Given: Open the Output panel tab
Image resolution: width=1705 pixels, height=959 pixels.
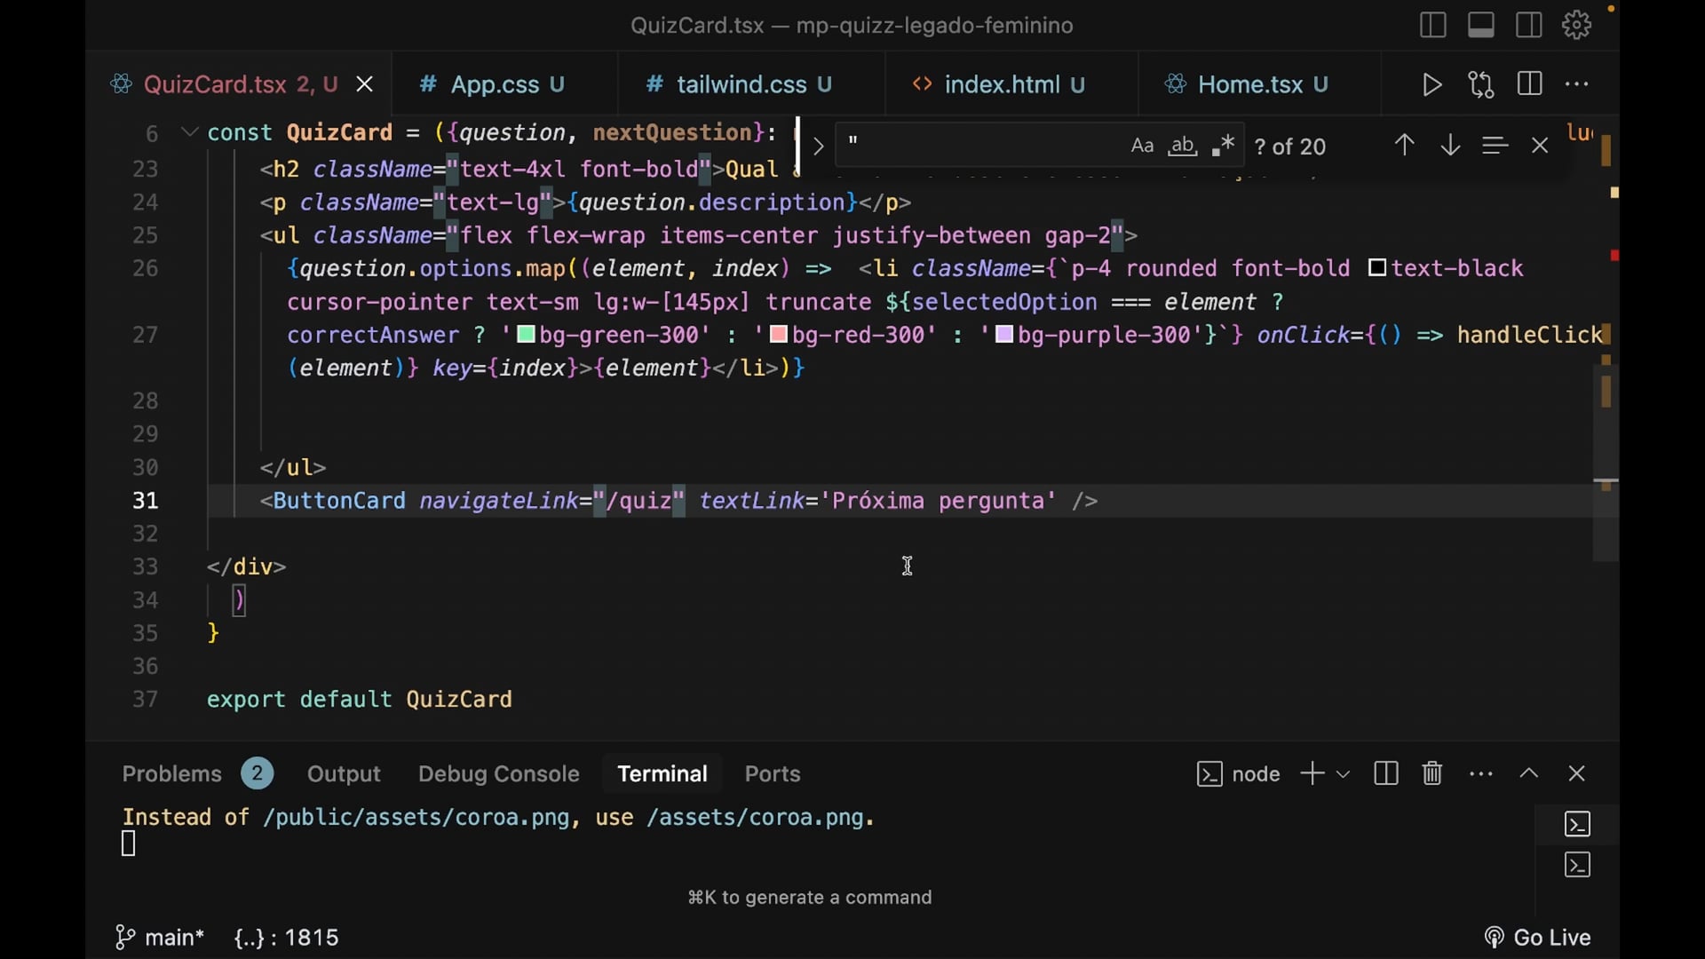Looking at the screenshot, I should [x=344, y=774].
